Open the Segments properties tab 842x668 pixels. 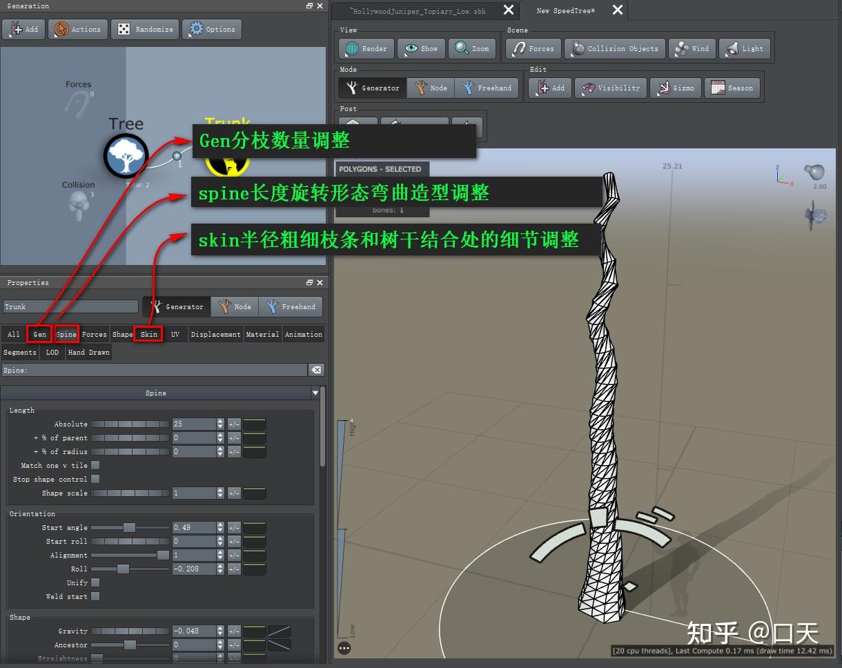coord(20,352)
